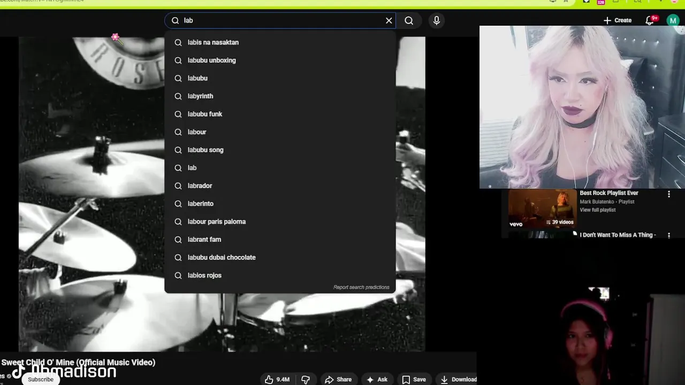Pick the plain 'labubu' suggestion
This screenshot has width=685, height=385.
(x=280, y=78)
